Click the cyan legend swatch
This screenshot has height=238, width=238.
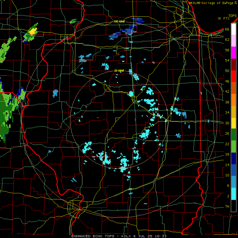tap(234, 194)
